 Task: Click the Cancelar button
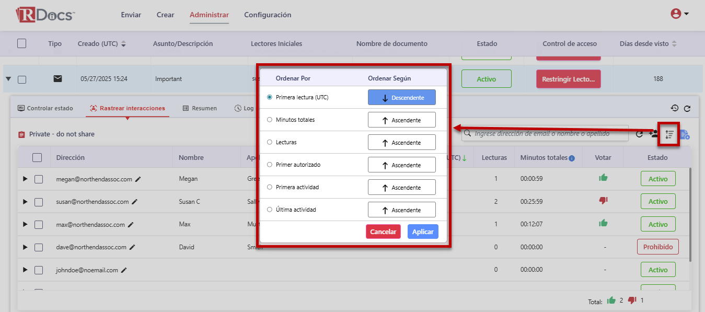pyautogui.click(x=383, y=232)
